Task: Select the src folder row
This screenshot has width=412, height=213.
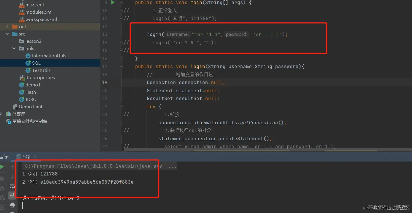Action: pyautogui.click(x=50, y=34)
